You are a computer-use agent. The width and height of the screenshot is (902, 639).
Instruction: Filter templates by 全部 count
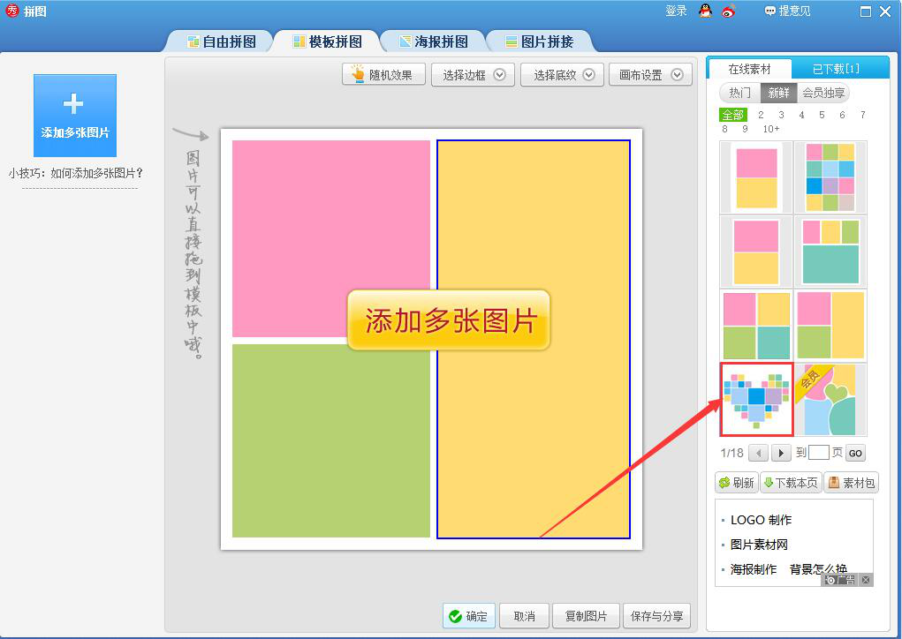[733, 115]
